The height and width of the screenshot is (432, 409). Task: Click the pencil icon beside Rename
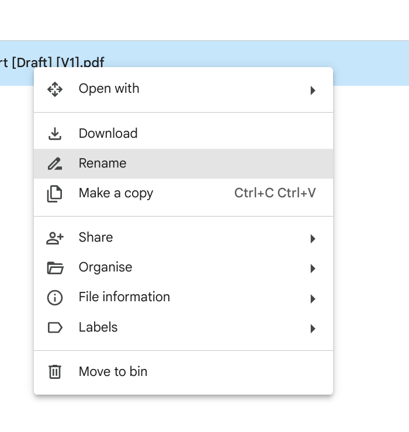pos(54,164)
